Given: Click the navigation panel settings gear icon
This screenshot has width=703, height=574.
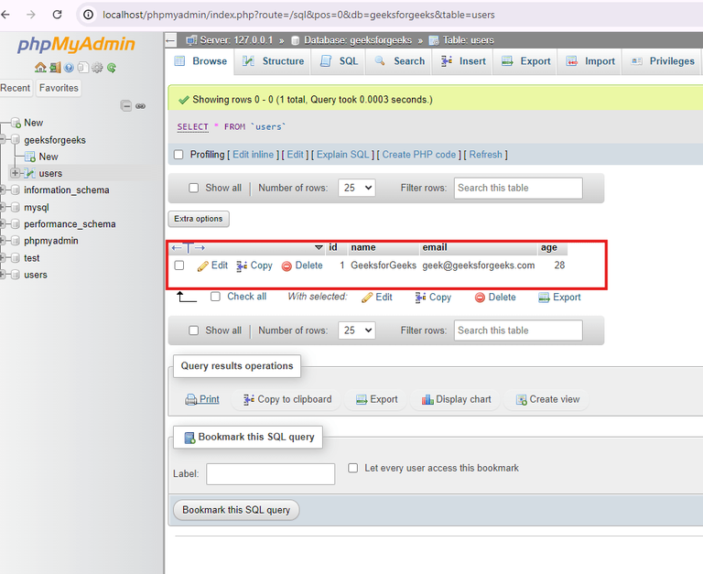Looking at the screenshot, I should (97, 68).
